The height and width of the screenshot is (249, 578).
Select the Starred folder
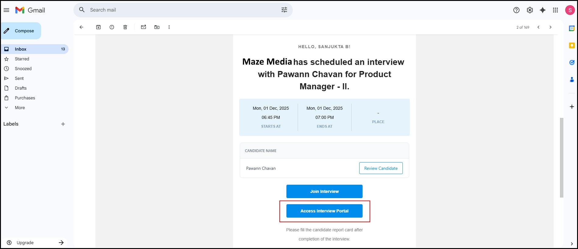click(x=22, y=59)
